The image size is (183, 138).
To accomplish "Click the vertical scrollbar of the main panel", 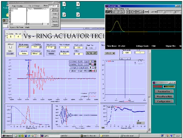I will pyautogui.click(x=149, y=90).
